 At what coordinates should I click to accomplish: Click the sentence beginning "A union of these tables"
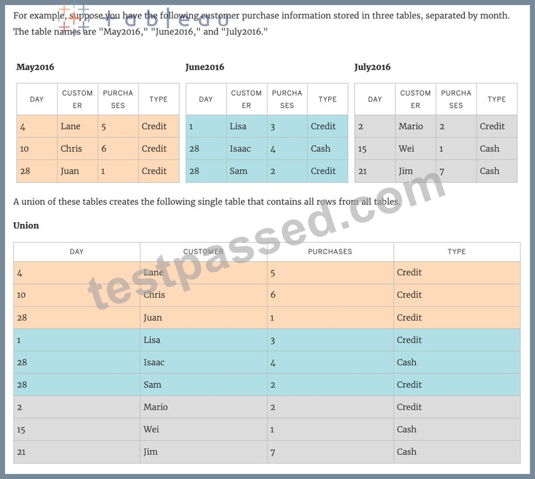click(206, 201)
